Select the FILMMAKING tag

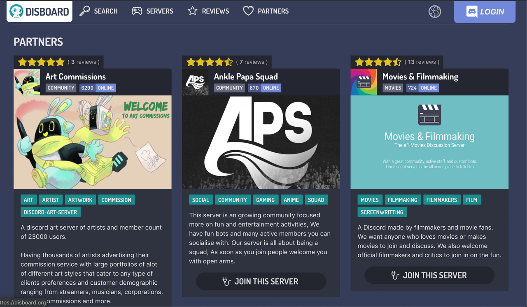(x=403, y=200)
